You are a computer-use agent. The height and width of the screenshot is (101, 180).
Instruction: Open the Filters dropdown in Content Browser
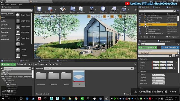click(x=39, y=68)
